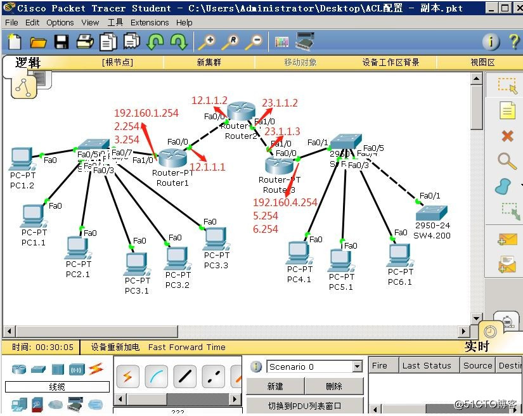Open the 工具 menu
This screenshot has width=523, height=416.
click(x=115, y=22)
